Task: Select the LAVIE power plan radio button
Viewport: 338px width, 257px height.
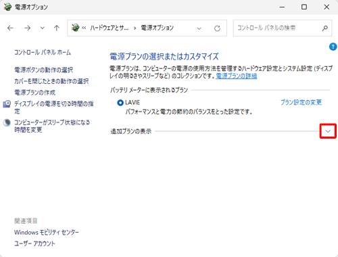Action: click(120, 103)
